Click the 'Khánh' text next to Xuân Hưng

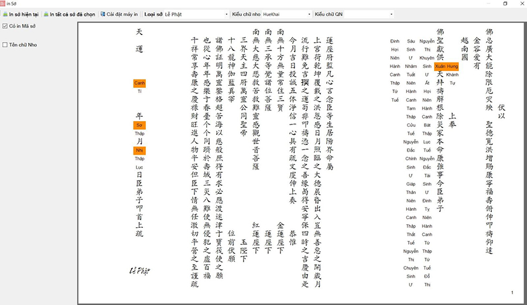453,75
